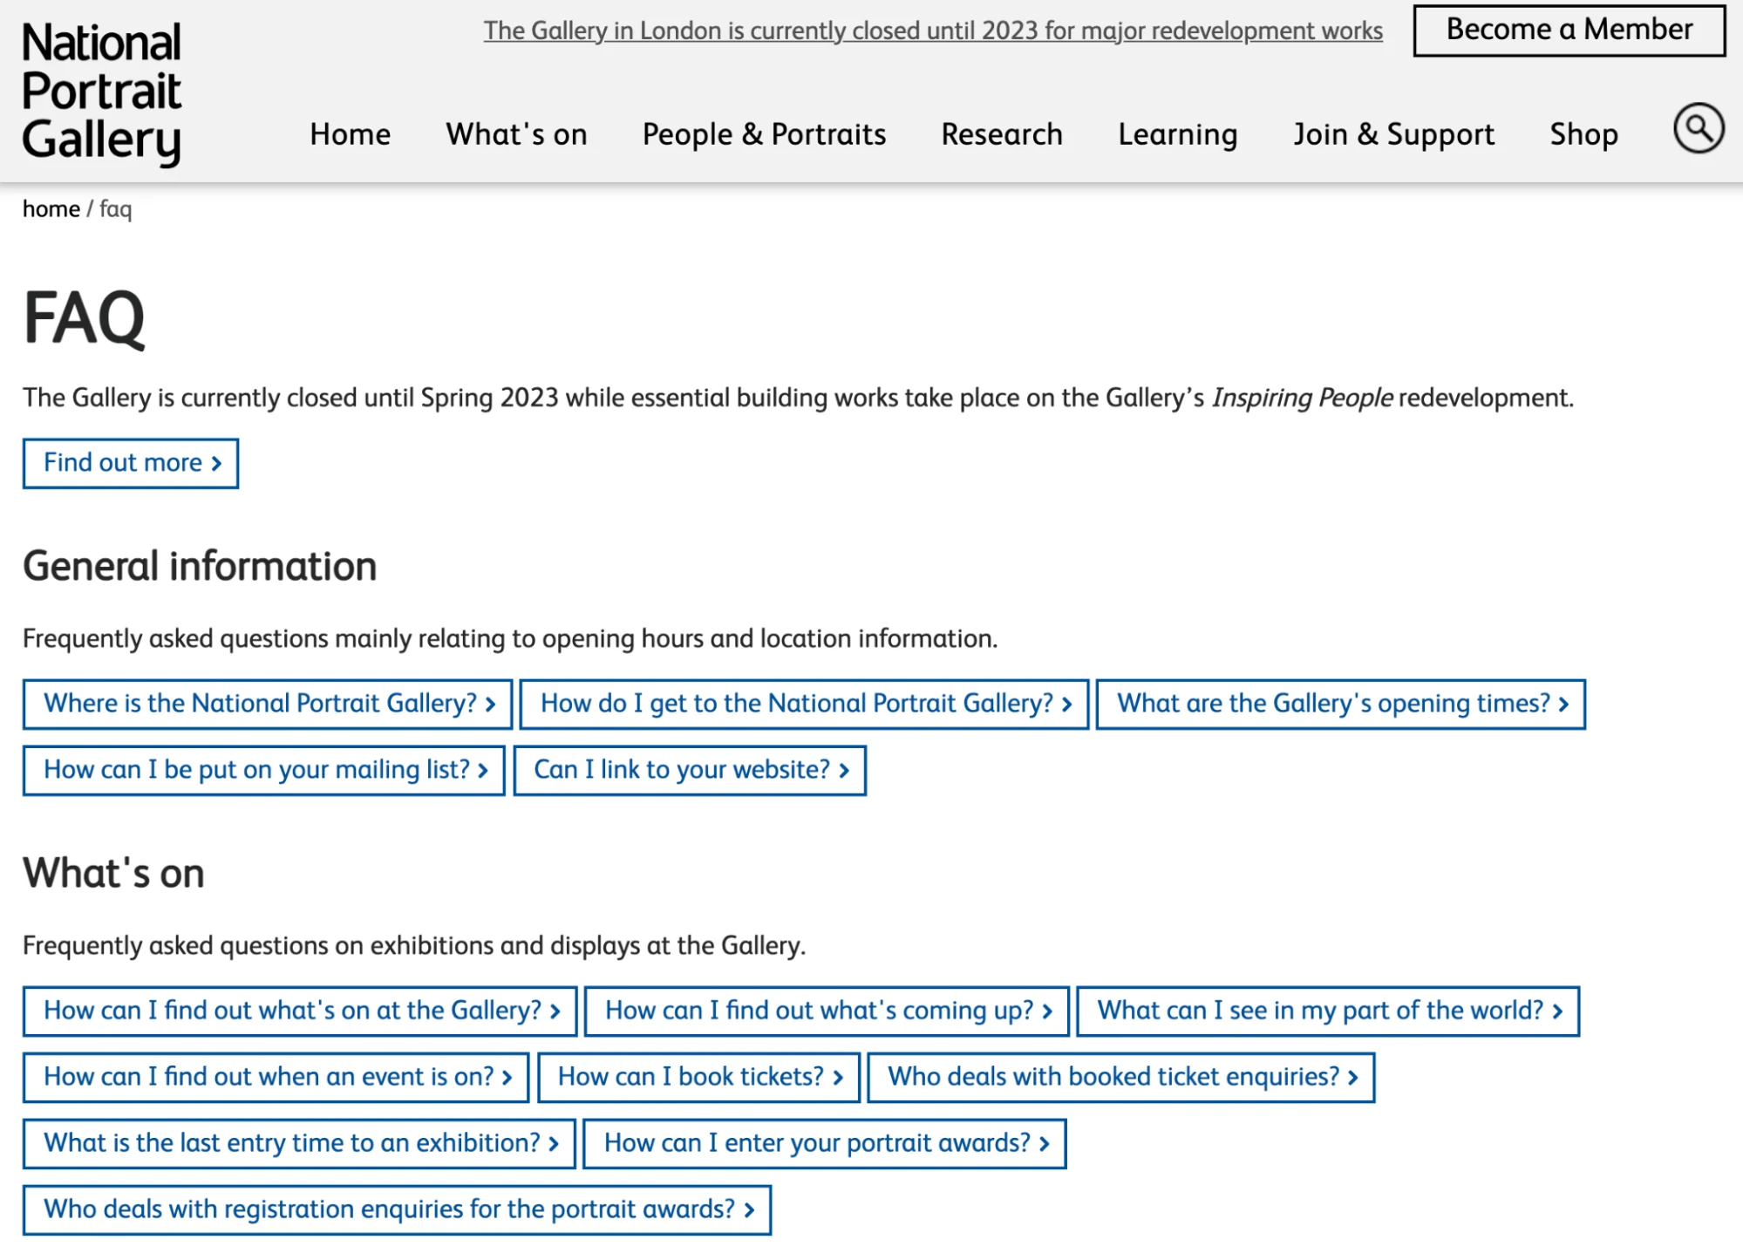The height and width of the screenshot is (1260, 1743).
Task: Click the Research navigation menu item
Action: tap(1000, 134)
